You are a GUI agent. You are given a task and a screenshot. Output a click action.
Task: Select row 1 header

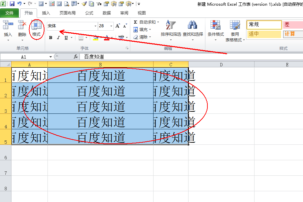click(x=6, y=75)
